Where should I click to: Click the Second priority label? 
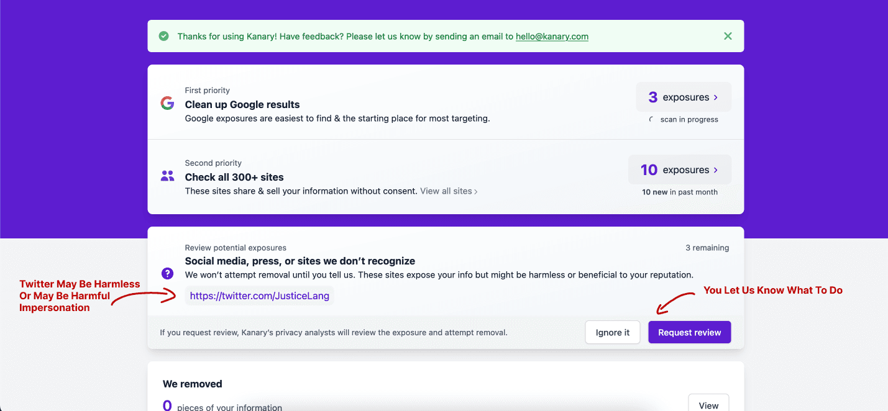pyautogui.click(x=213, y=163)
